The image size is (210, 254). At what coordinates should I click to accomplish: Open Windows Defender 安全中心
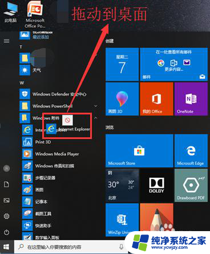(53, 94)
